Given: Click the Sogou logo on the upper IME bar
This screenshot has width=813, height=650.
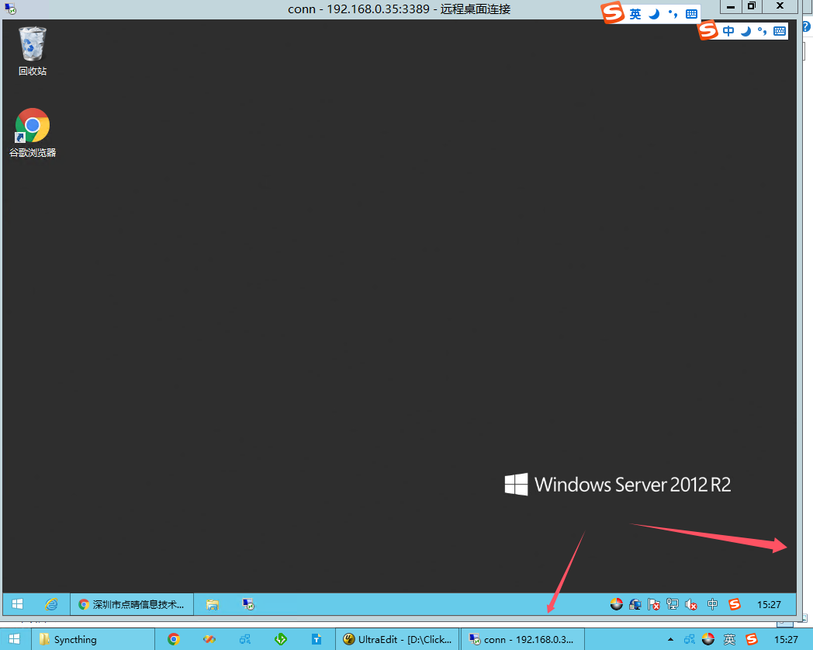Looking at the screenshot, I should 613,12.
